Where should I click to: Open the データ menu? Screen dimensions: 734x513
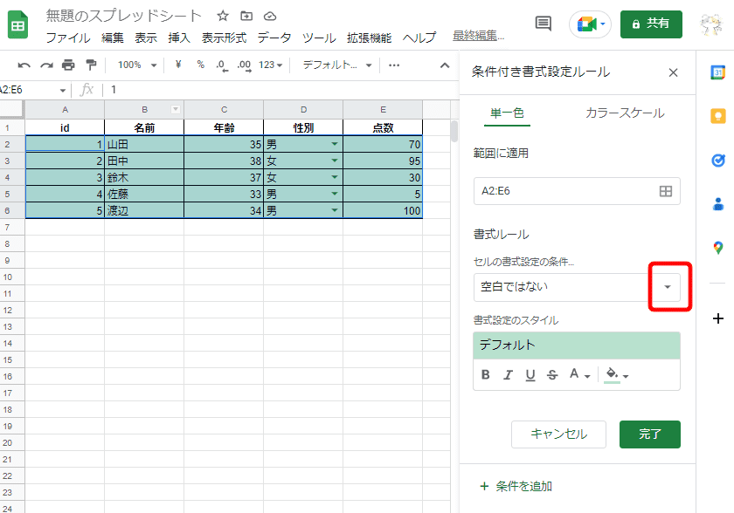pyautogui.click(x=274, y=38)
